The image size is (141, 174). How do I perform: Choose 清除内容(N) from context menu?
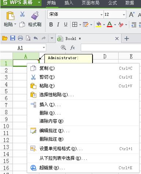coord(83,121)
